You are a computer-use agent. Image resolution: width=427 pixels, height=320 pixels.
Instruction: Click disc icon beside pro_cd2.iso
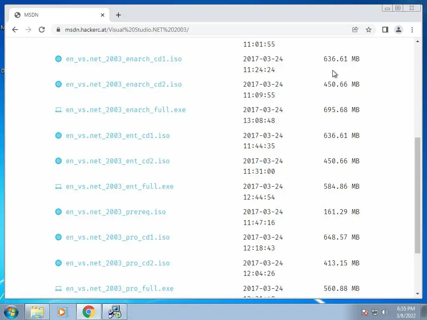click(58, 263)
